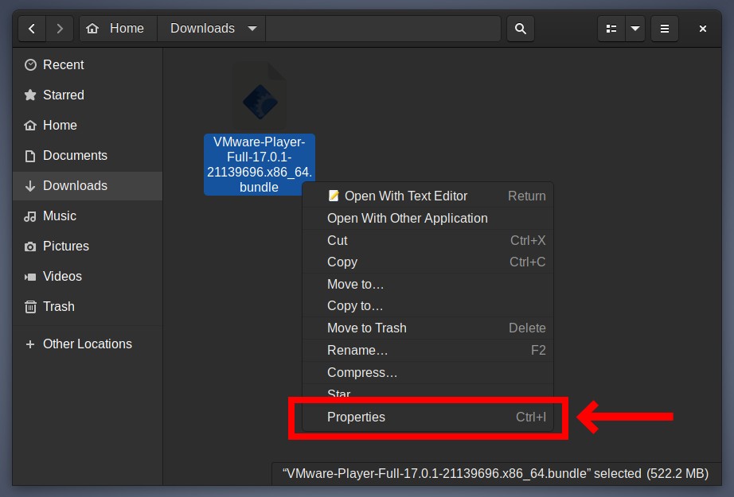This screenshot has height=497, width=734.
Task: Click the Videos camera icon
Action: click(x=30, y=277)
